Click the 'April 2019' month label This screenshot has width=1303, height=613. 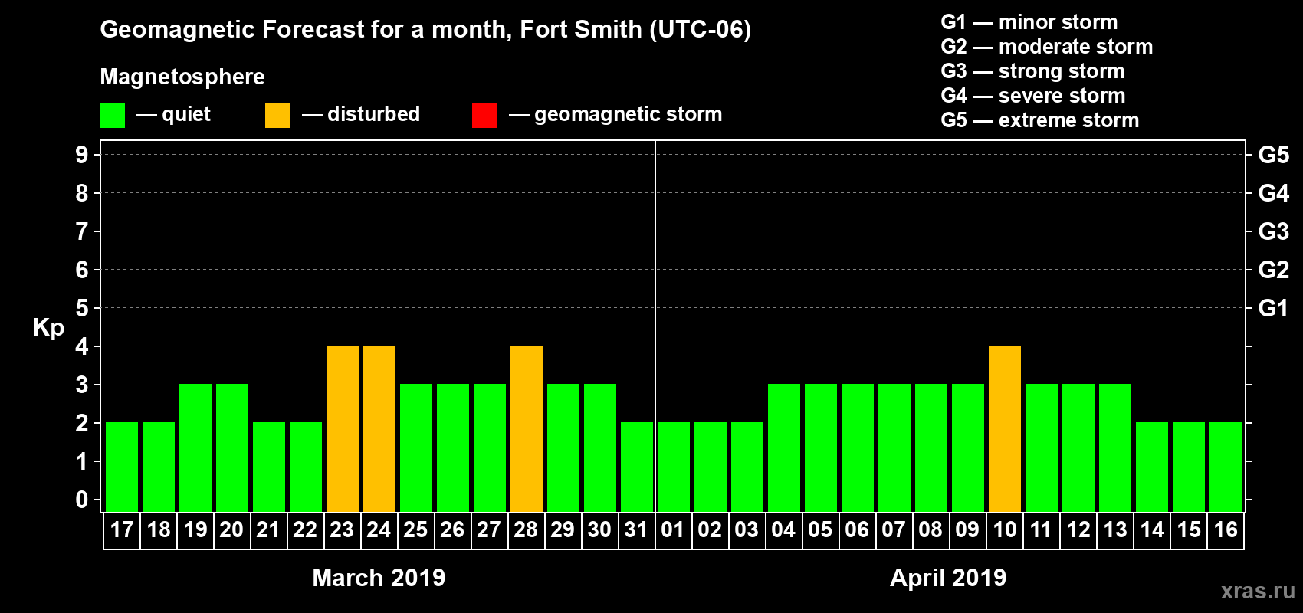tap(948, 578)
